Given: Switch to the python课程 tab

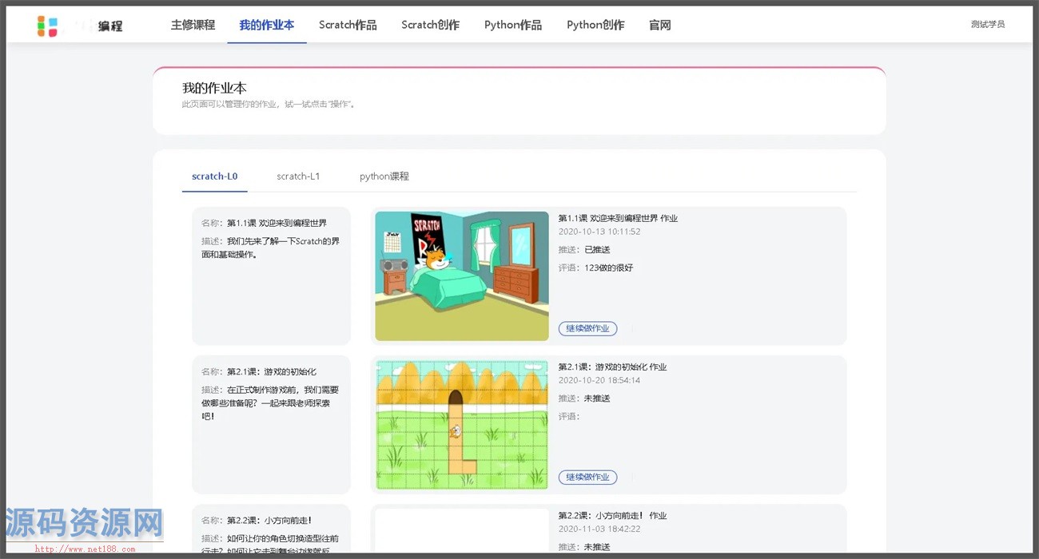Looking at the screenshot, I should (x=384, y=176).
